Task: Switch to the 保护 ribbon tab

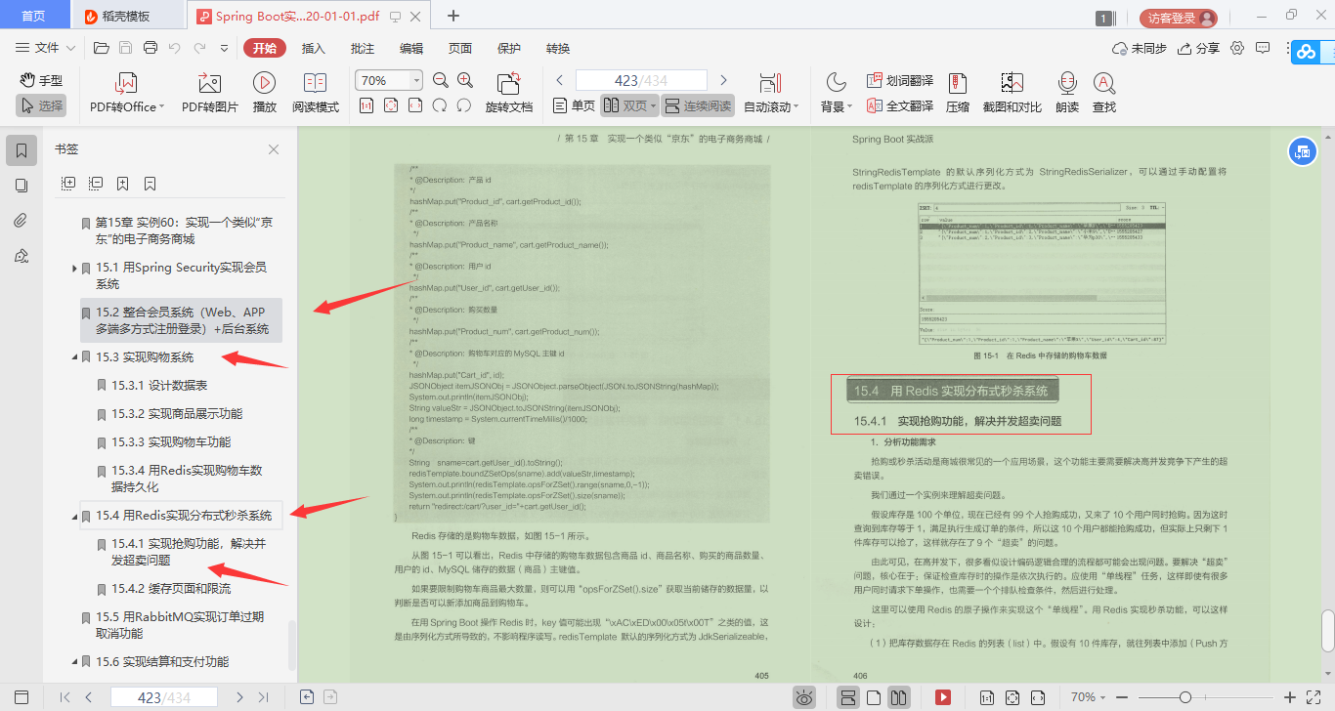Action: coord(509,48)
